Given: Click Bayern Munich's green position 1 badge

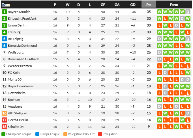Looking at the screenshot, I should (x=5, y=12).
